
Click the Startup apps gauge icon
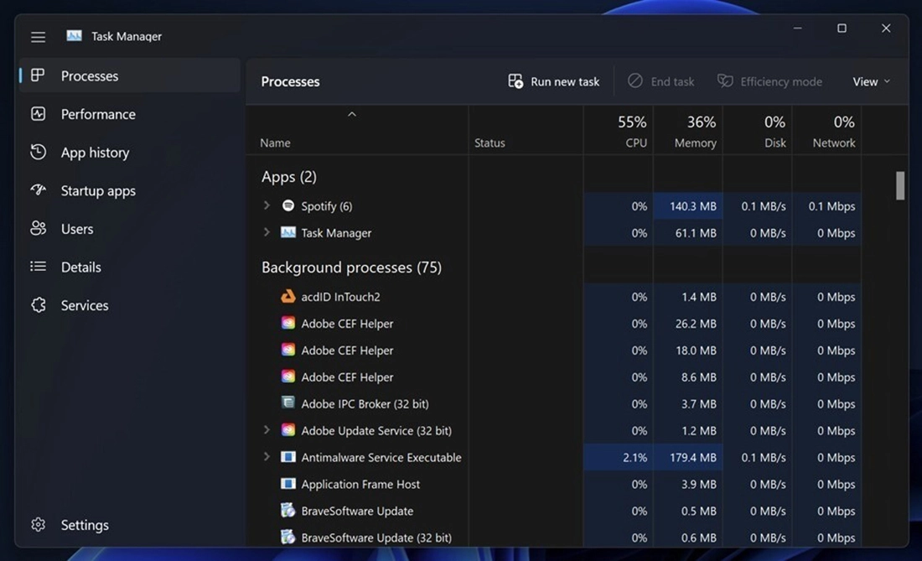39,190
